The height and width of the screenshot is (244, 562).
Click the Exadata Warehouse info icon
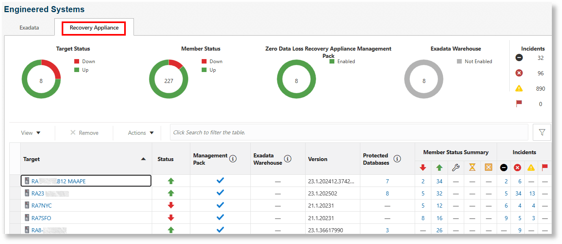click(288, 159)
